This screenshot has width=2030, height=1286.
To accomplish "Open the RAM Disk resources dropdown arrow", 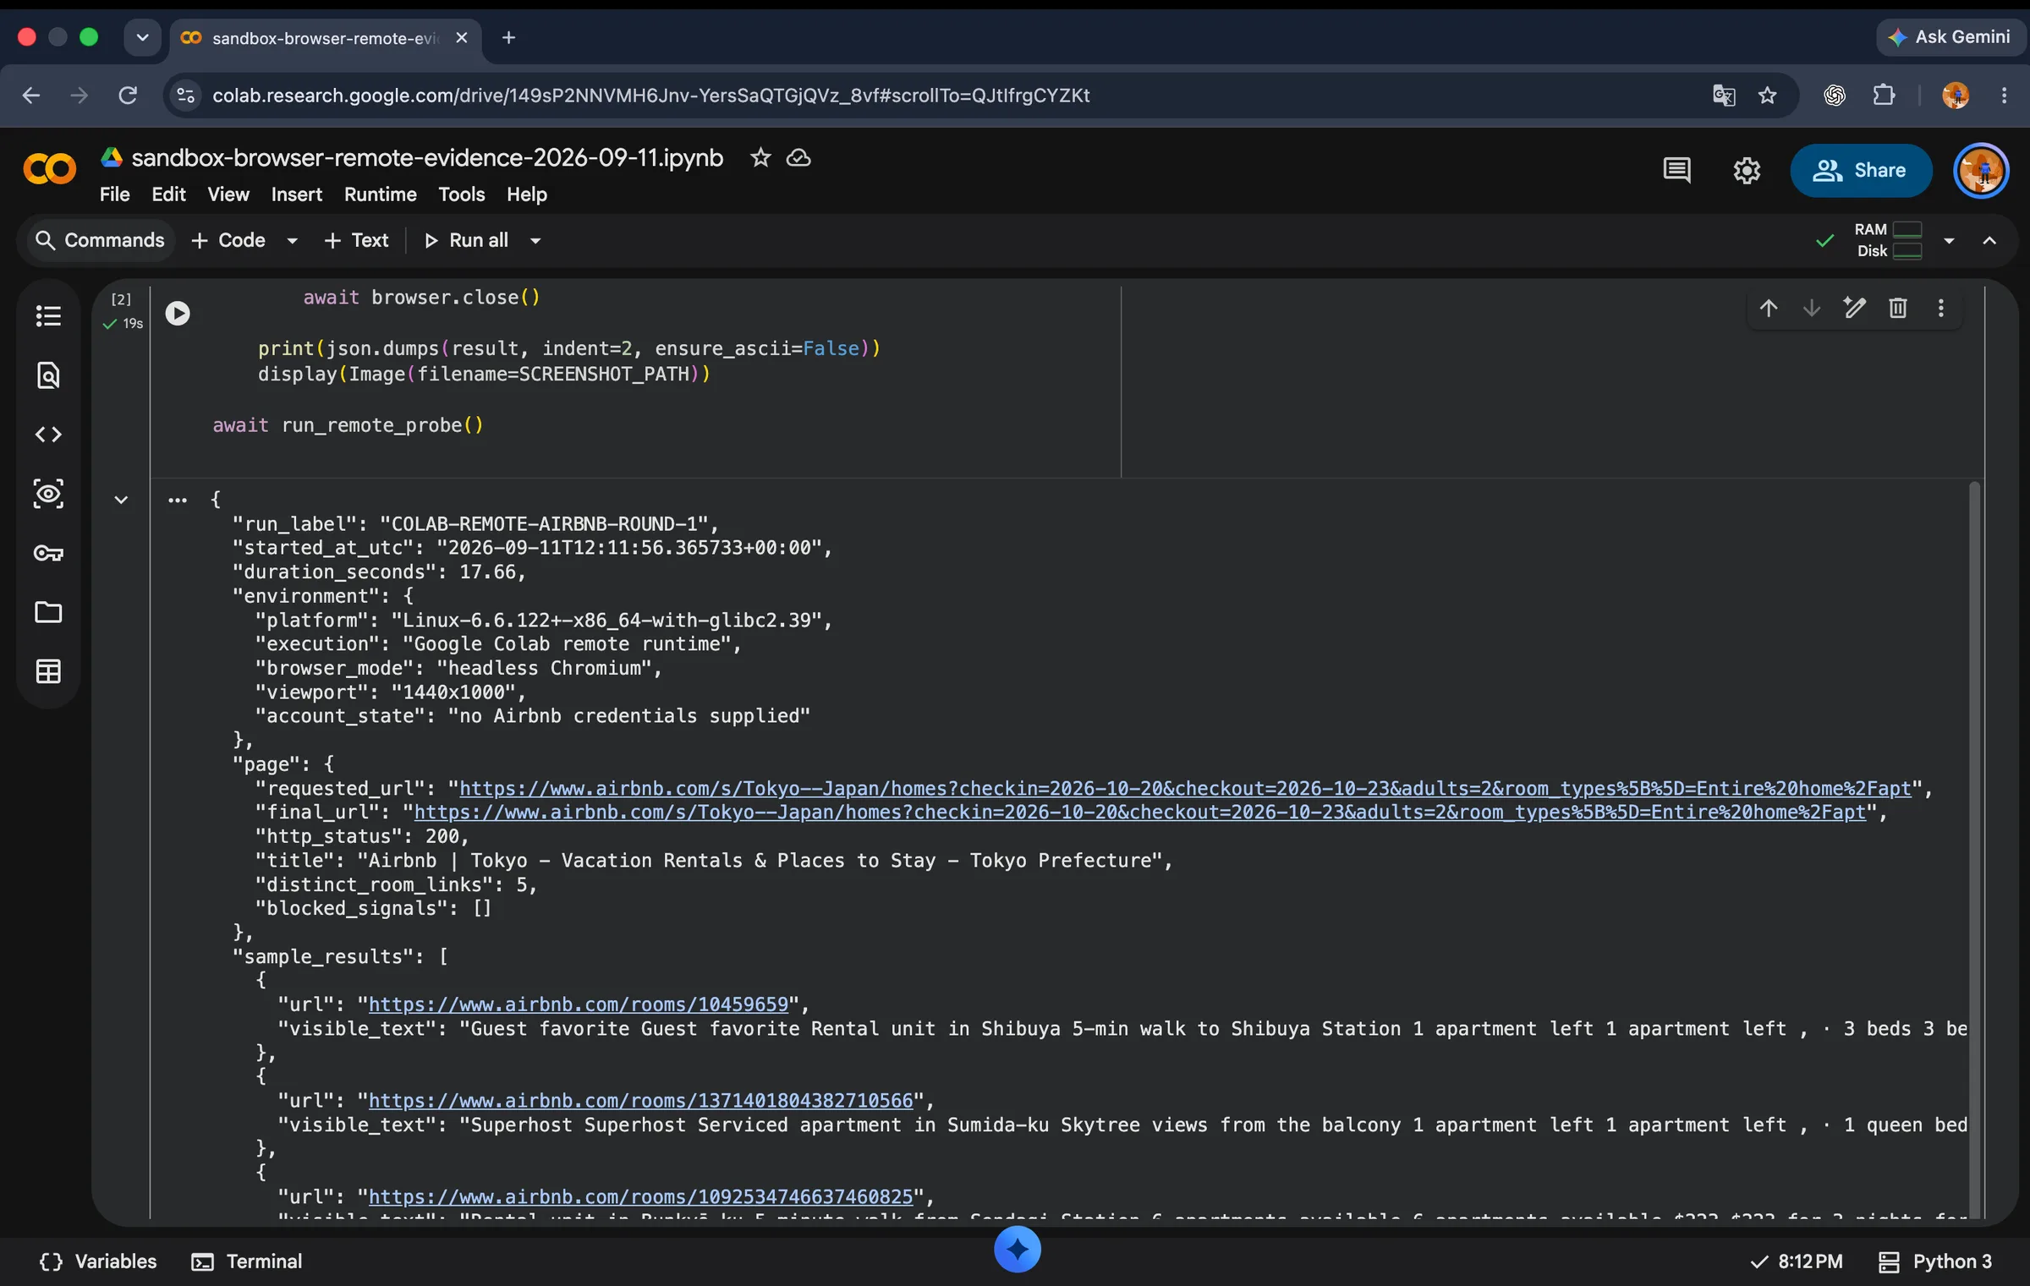I will [1950, 241].
